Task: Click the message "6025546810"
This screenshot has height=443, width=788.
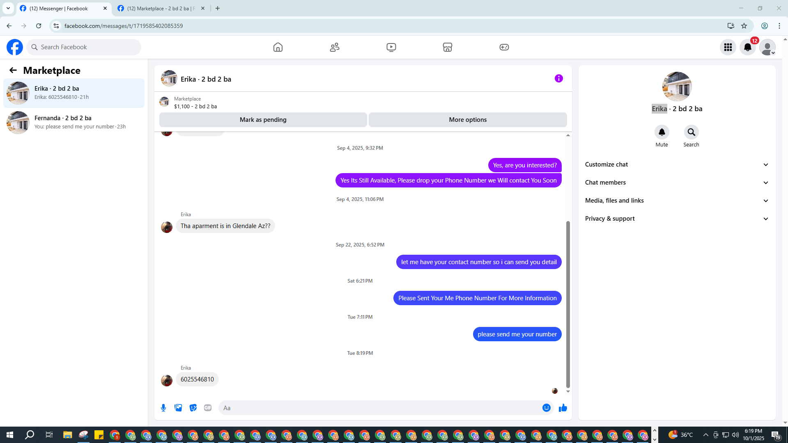Action: [198, 379]
